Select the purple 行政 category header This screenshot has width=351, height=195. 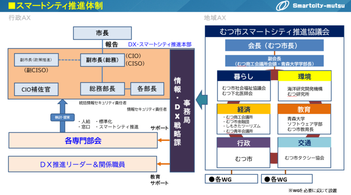click(244, 143)
